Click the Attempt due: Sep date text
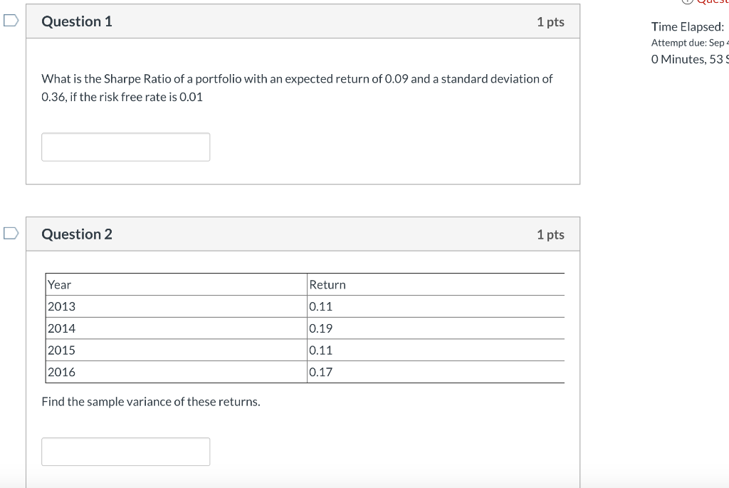 click(686, 43)
